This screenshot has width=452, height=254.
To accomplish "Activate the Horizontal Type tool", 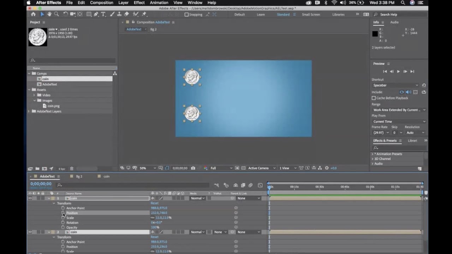I will (103, 14).
